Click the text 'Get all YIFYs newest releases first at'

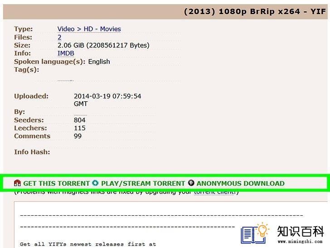88,244
